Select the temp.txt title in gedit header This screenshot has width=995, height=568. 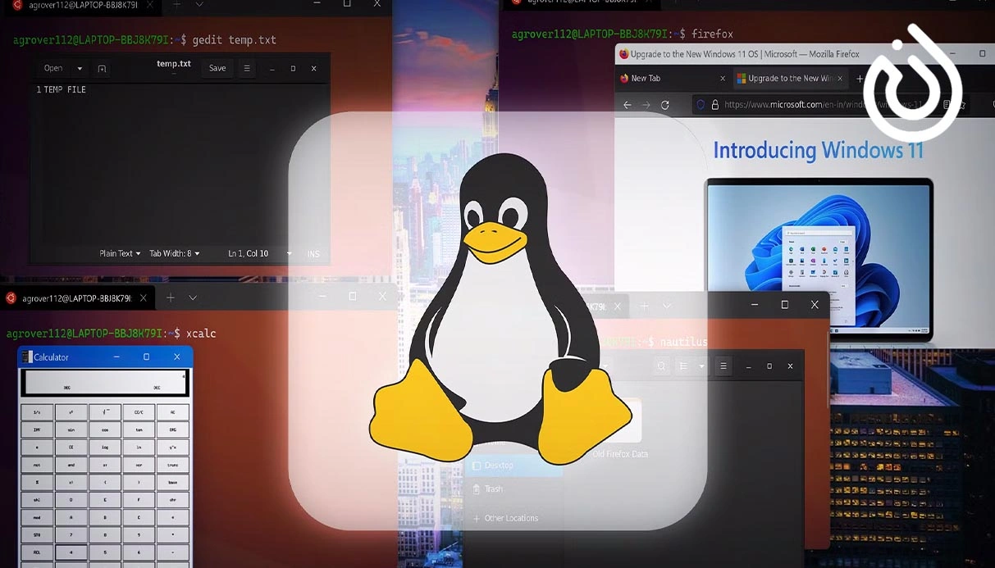click(174, 64)
